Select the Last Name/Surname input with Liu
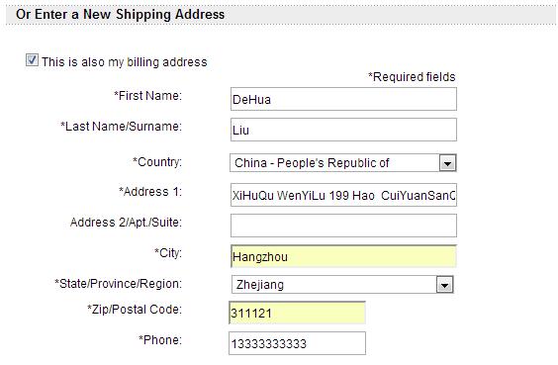The height and width of the screenshot is (365, 558). click(x=343, y=130)
